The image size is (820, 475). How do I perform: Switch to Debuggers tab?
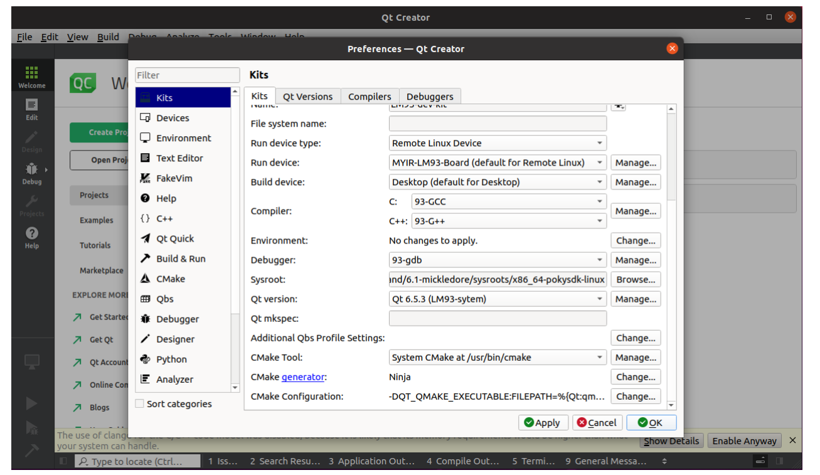pyautogui.click(x=430, y=97)
